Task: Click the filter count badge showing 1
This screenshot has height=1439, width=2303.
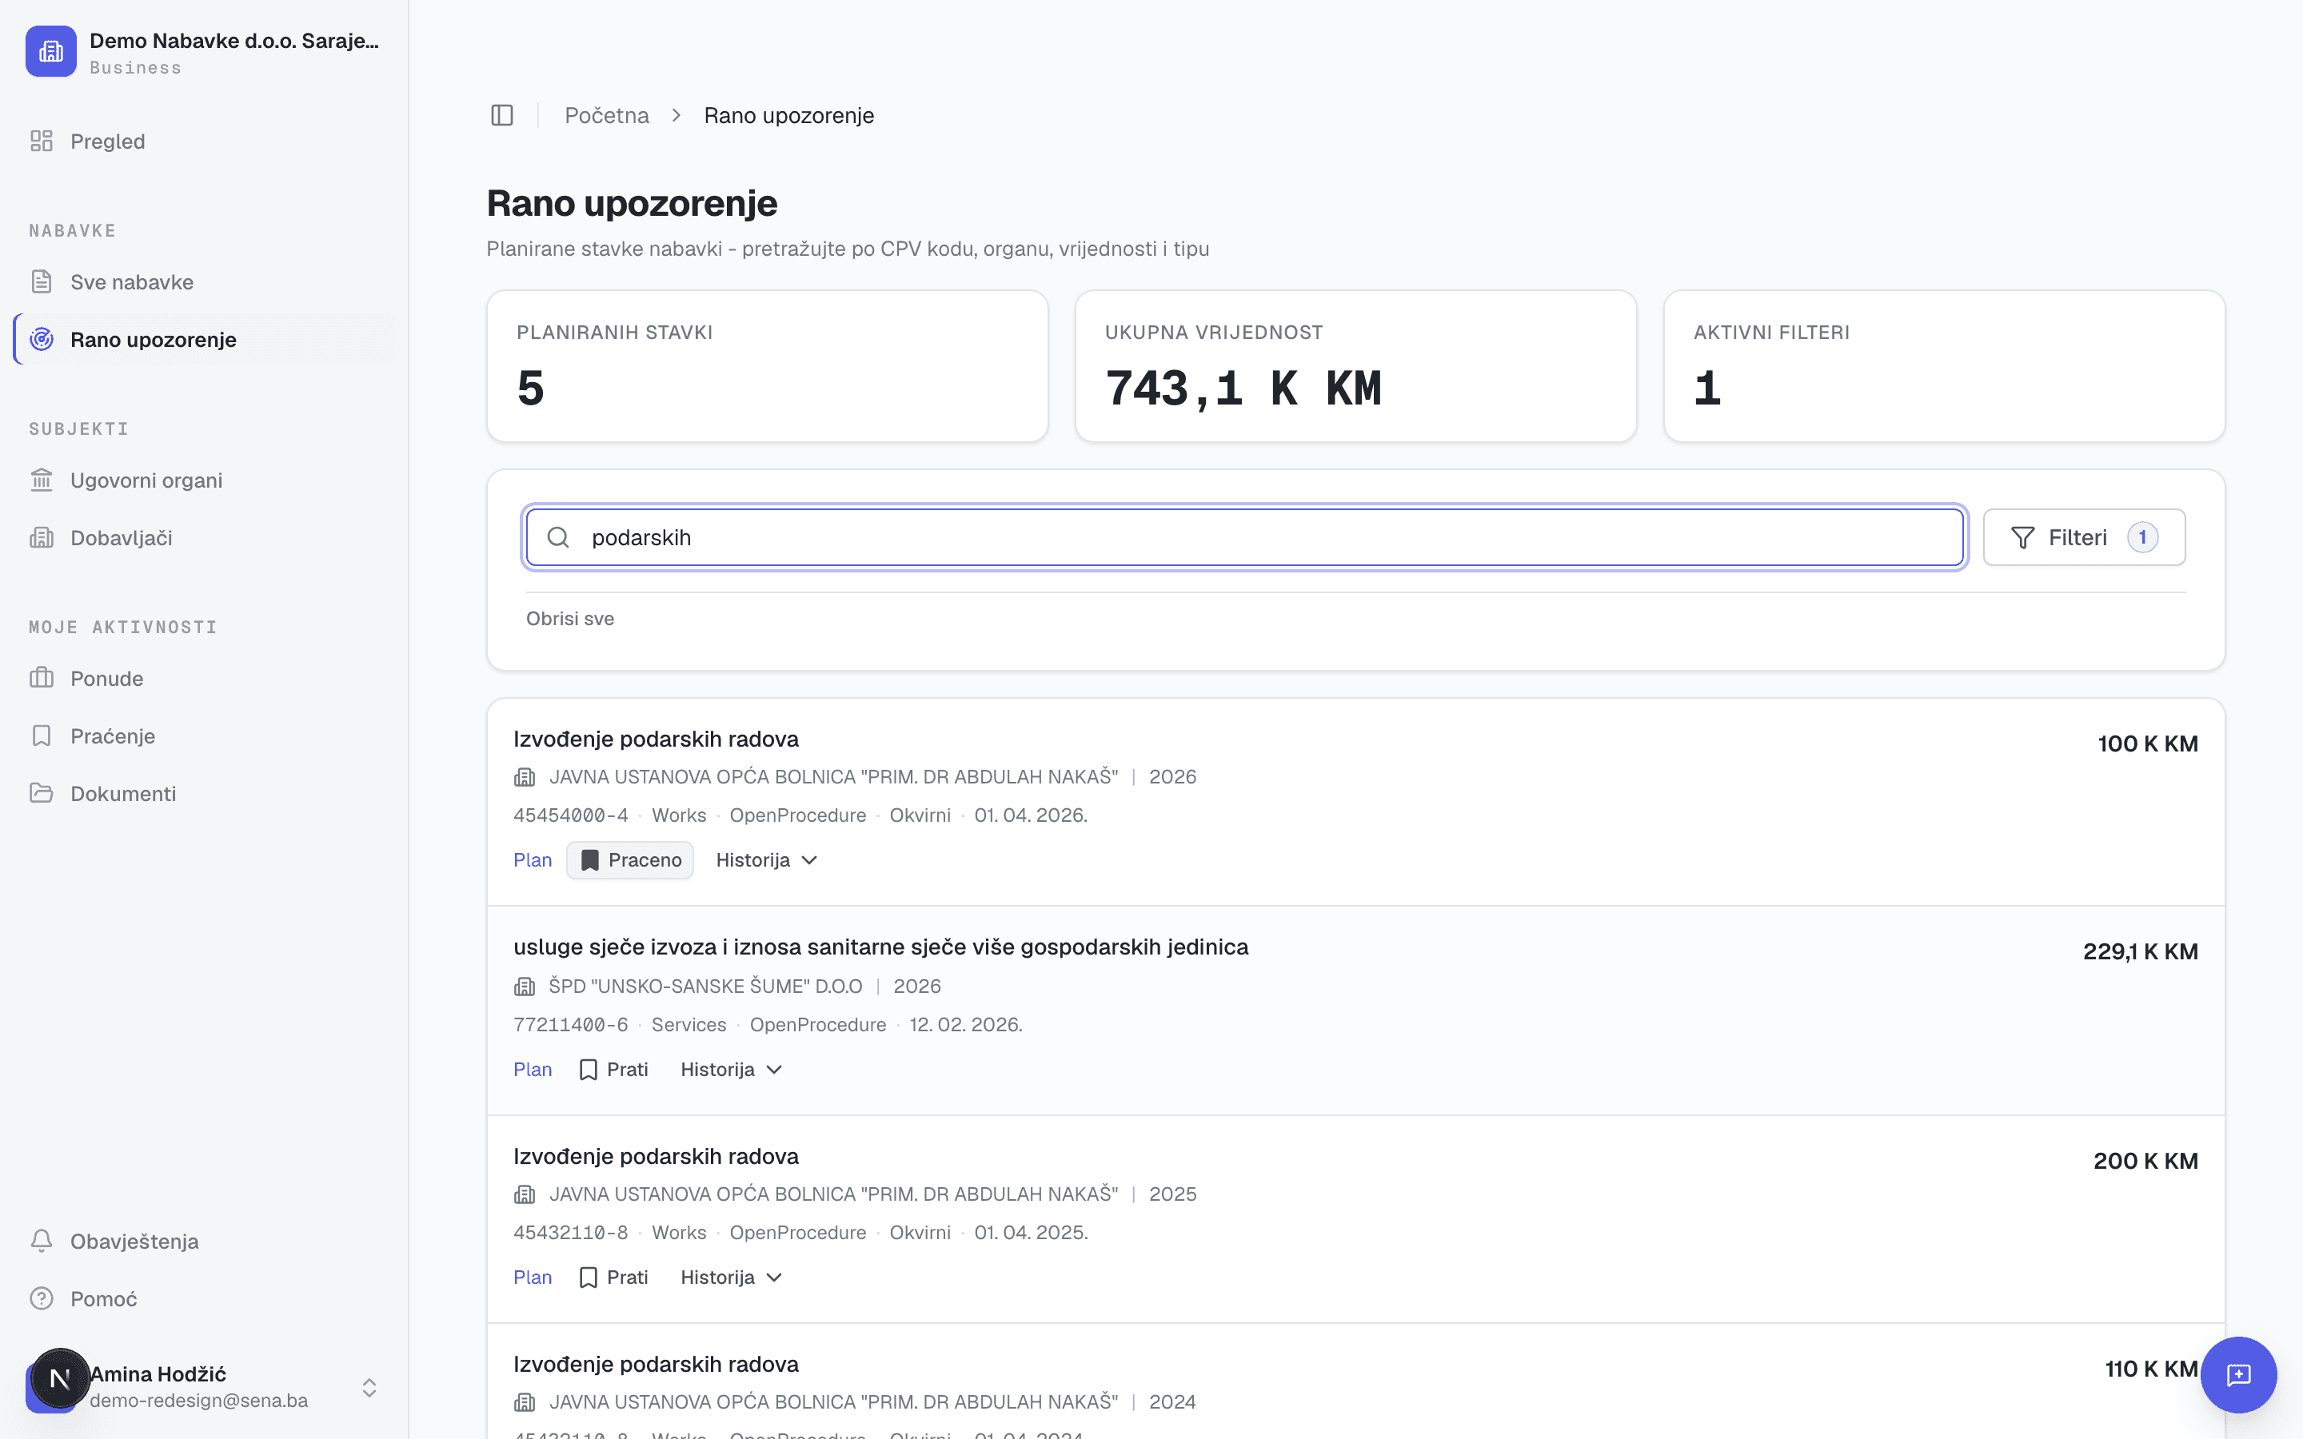Action: click(x=2142, y=538)
